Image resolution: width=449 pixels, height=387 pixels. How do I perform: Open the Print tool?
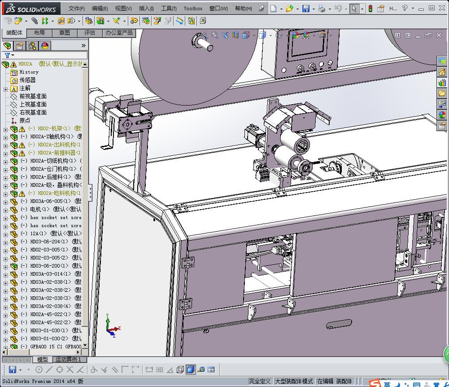click(x=322, y=9)
